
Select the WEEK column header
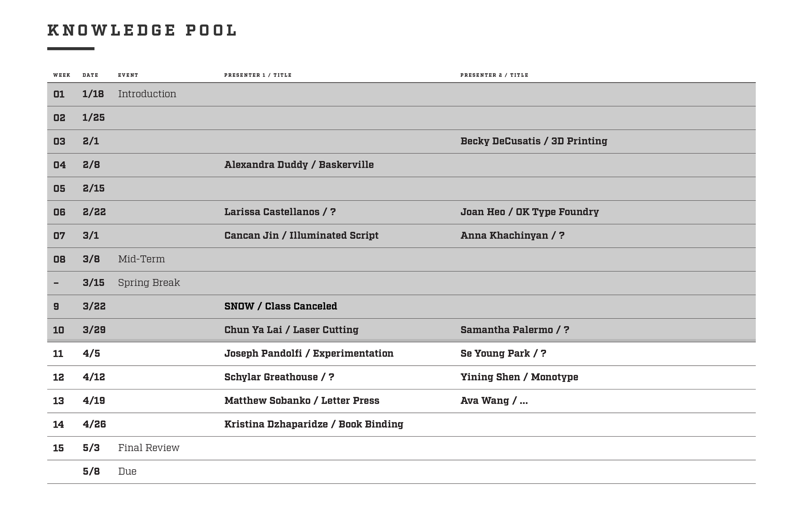tap(62, 75)
